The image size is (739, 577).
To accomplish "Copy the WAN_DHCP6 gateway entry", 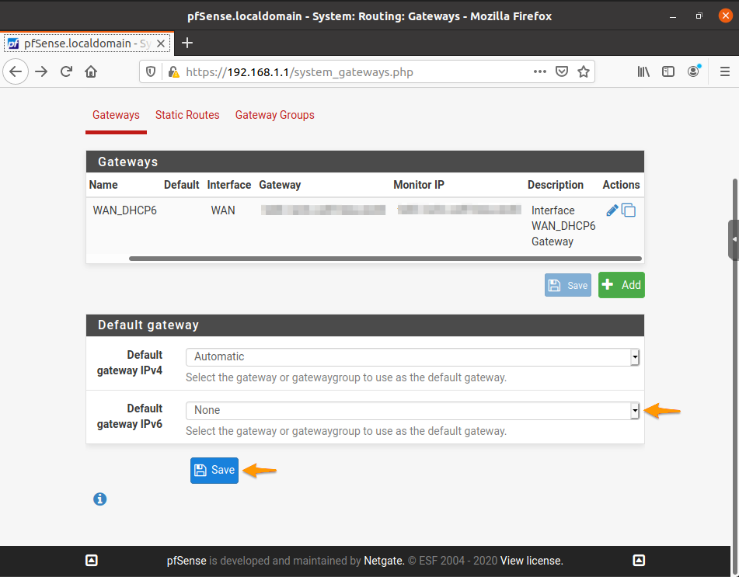I will pyautogui.click(x=629, y=210).
